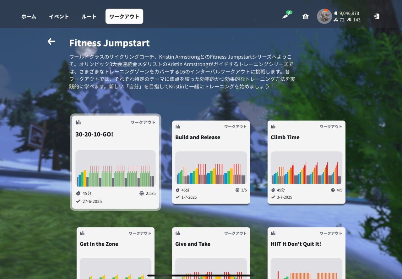Screen dimensions: 402x279
Task: Click the 2.5/5 difficulty rating
Action: coord(150,193)
